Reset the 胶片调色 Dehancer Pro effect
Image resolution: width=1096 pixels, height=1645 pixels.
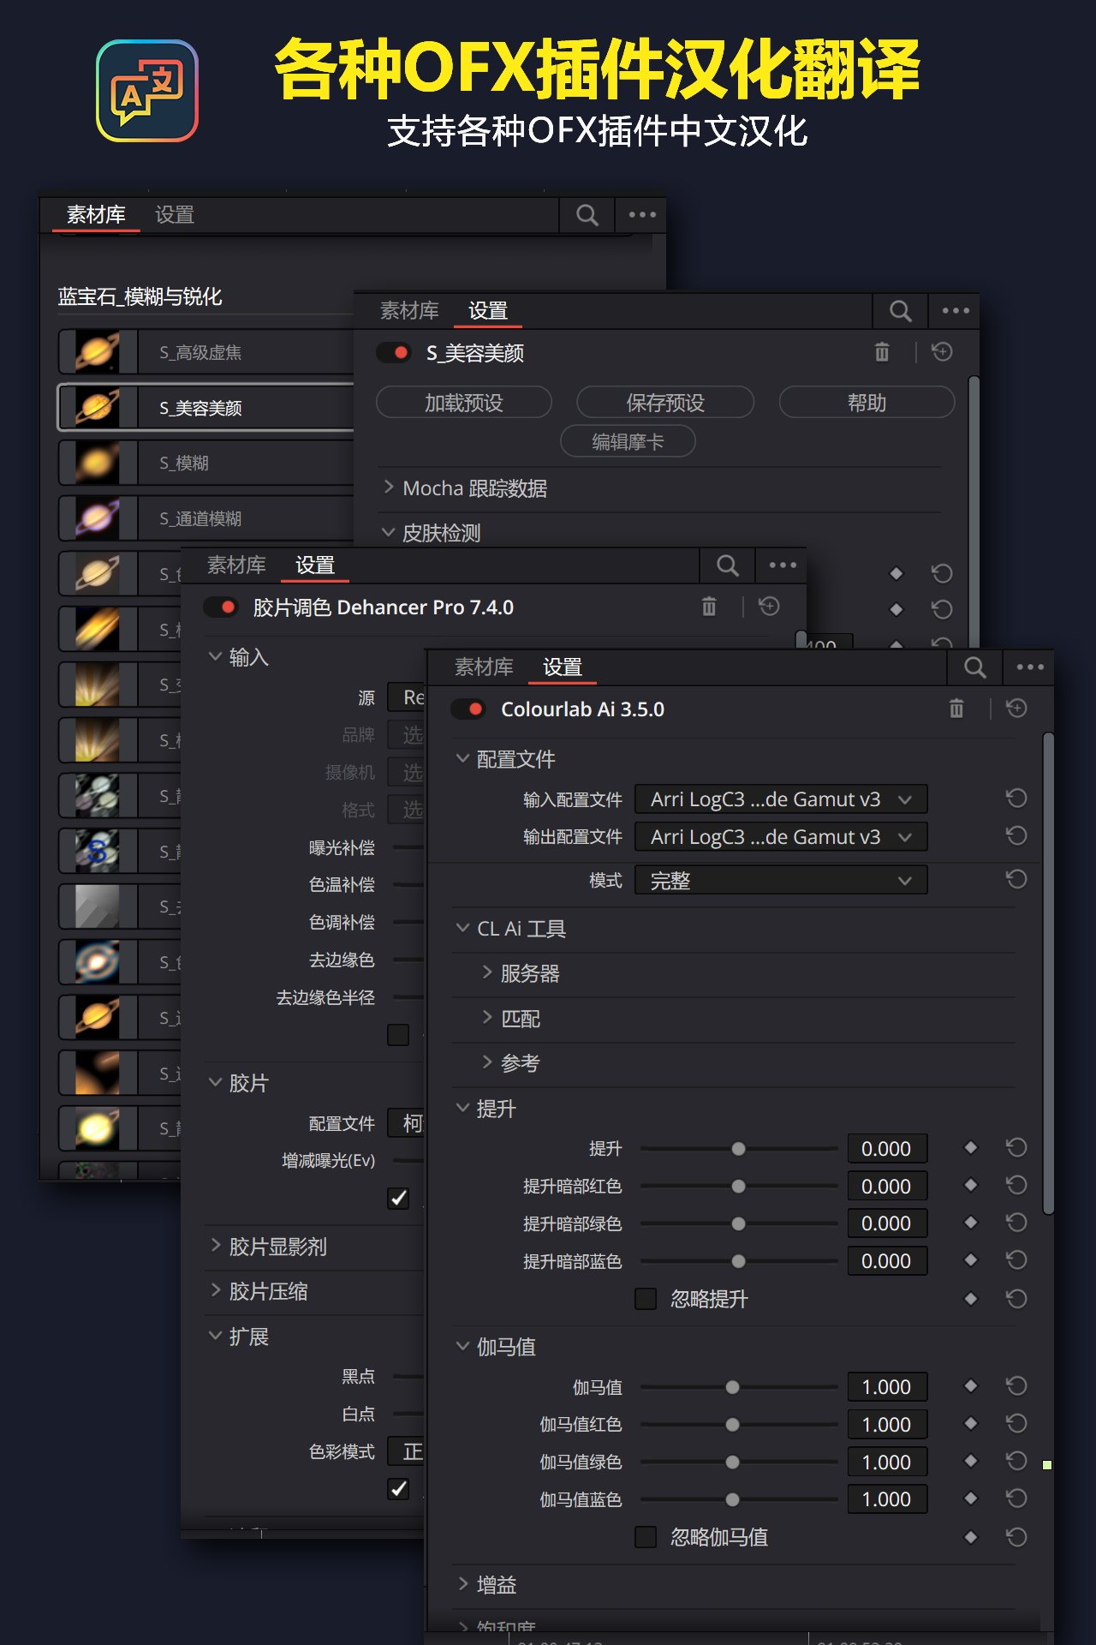point(769,607)
